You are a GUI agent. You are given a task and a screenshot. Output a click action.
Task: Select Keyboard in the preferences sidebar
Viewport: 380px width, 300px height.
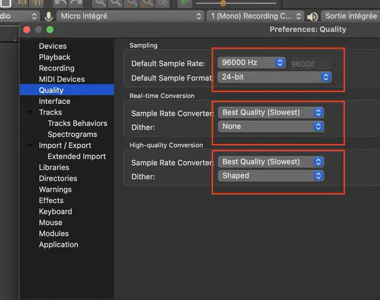coord(55,211)
